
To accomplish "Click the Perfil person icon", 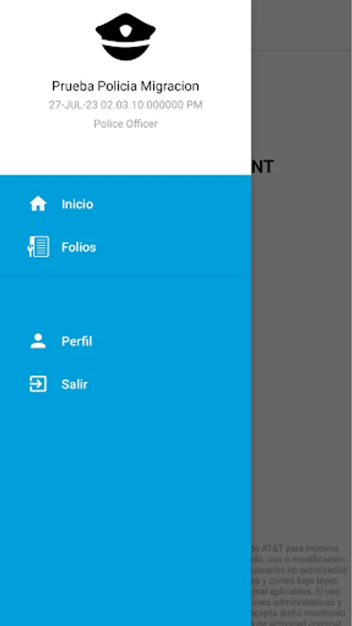I will [x=38, y=342].
